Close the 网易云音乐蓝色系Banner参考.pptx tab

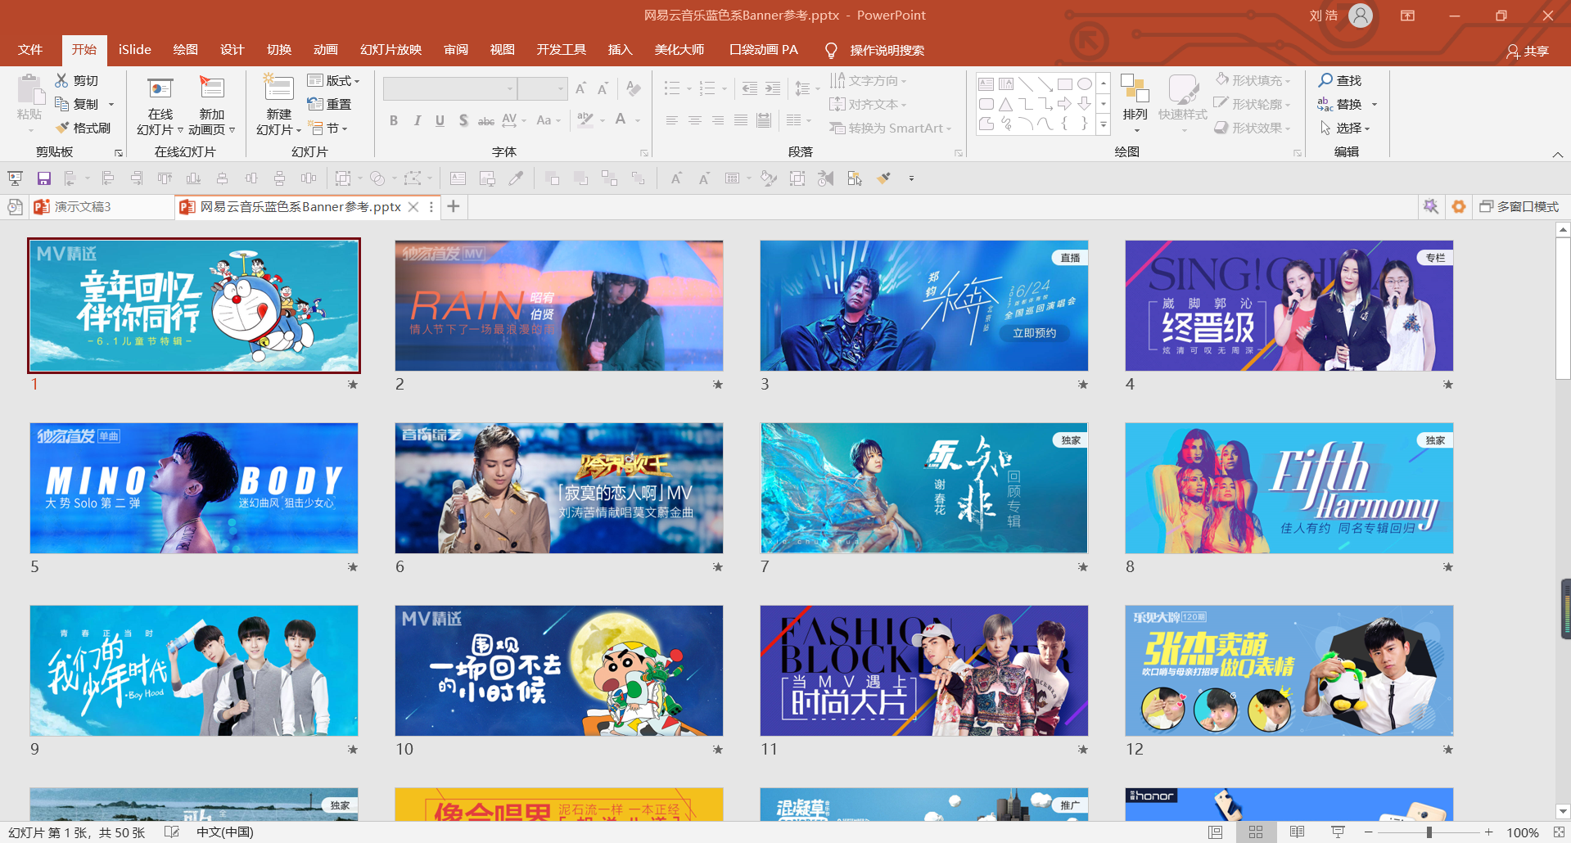click(x=413, y=207)
